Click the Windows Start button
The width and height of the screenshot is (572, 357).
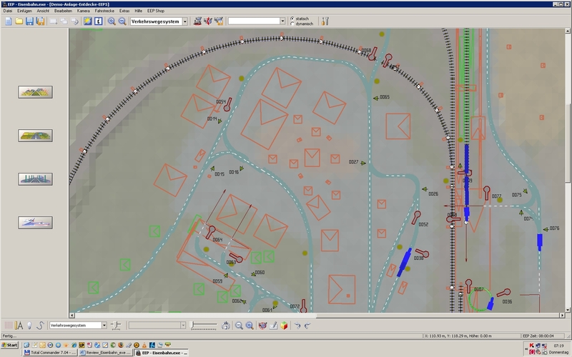pyautogui.click(x=10, y=345)
